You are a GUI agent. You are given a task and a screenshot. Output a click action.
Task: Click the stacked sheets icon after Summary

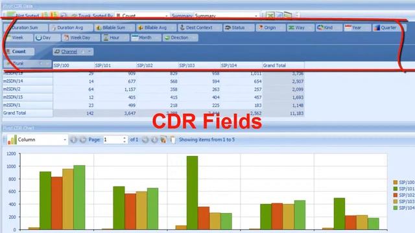click(288, 15)
